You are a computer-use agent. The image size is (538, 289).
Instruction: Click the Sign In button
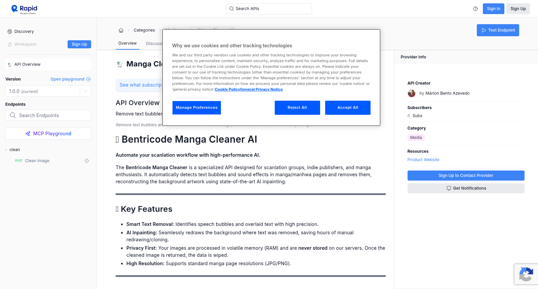pyautogui.click(x=493, y=9)
